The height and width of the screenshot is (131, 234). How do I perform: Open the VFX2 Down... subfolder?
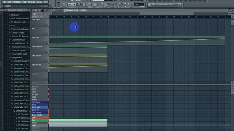pos(23,122)
